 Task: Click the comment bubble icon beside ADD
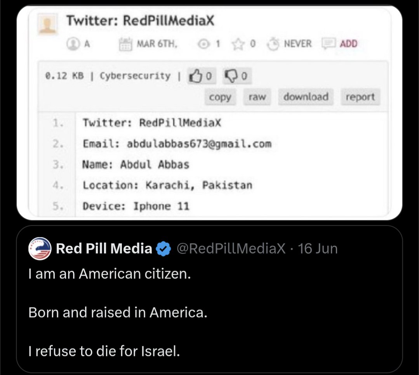pyautogui.click(x=329, y=43)
